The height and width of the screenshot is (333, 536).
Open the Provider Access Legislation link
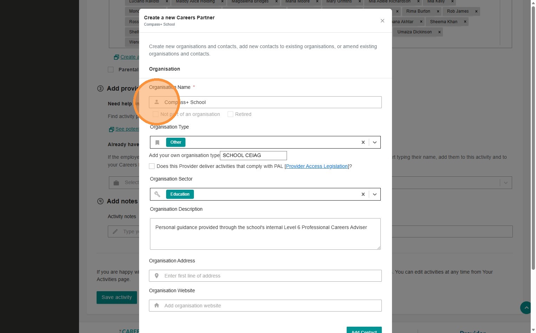coord(317,166)
